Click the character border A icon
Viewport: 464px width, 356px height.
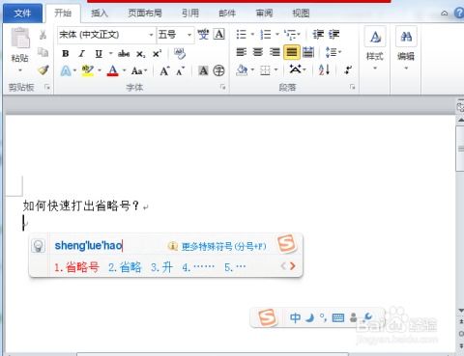tap(219, 34)
